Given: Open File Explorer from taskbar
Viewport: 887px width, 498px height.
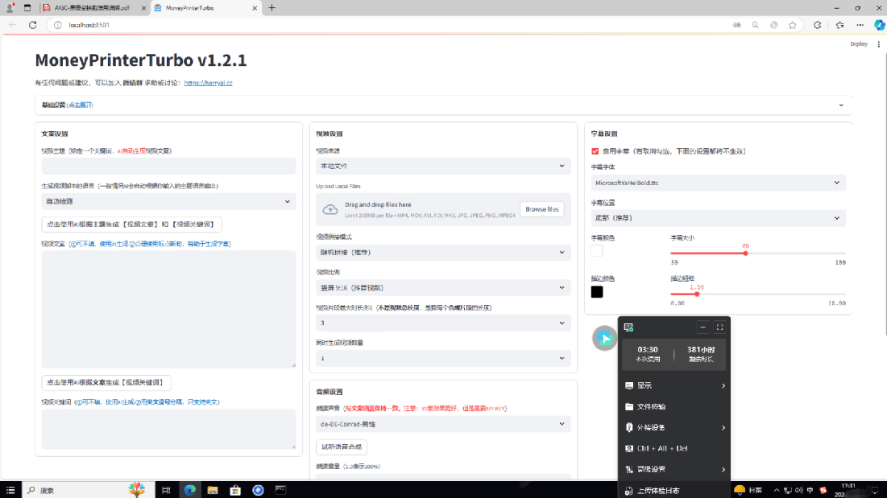Looking at the screenshot, I should [212, 490].
